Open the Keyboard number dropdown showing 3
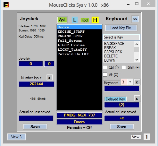This screenshot has height=146, width=158. [x=130, y=82]
